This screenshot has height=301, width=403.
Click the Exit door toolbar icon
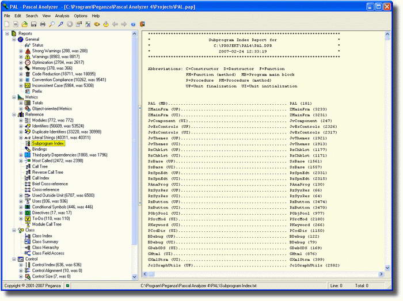pyautogui.click(x=142, y=24)
